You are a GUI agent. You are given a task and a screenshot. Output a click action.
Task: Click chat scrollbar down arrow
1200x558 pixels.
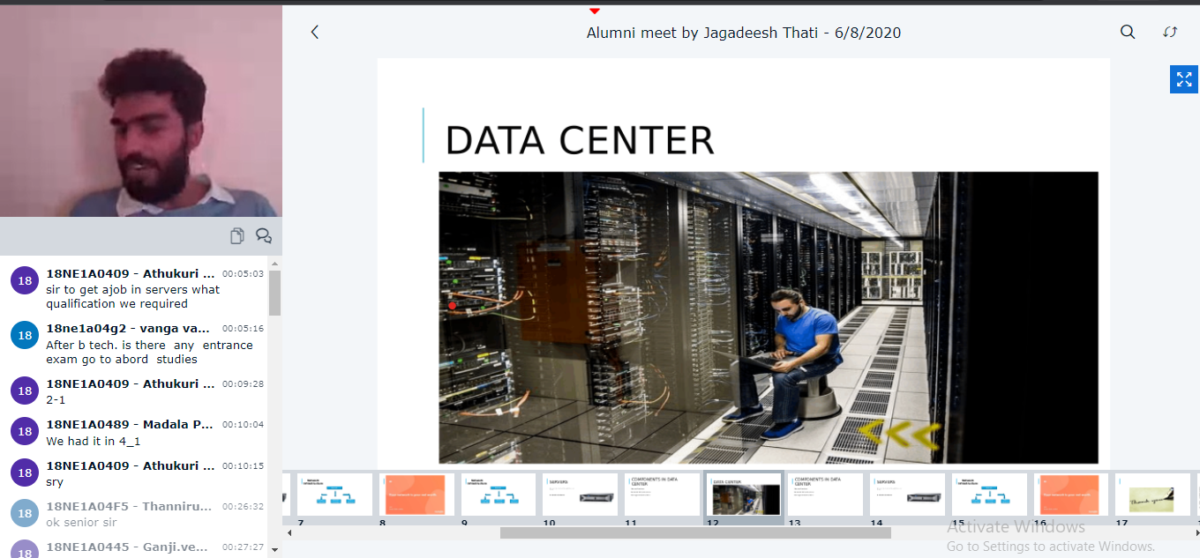[x=275, y=551]
